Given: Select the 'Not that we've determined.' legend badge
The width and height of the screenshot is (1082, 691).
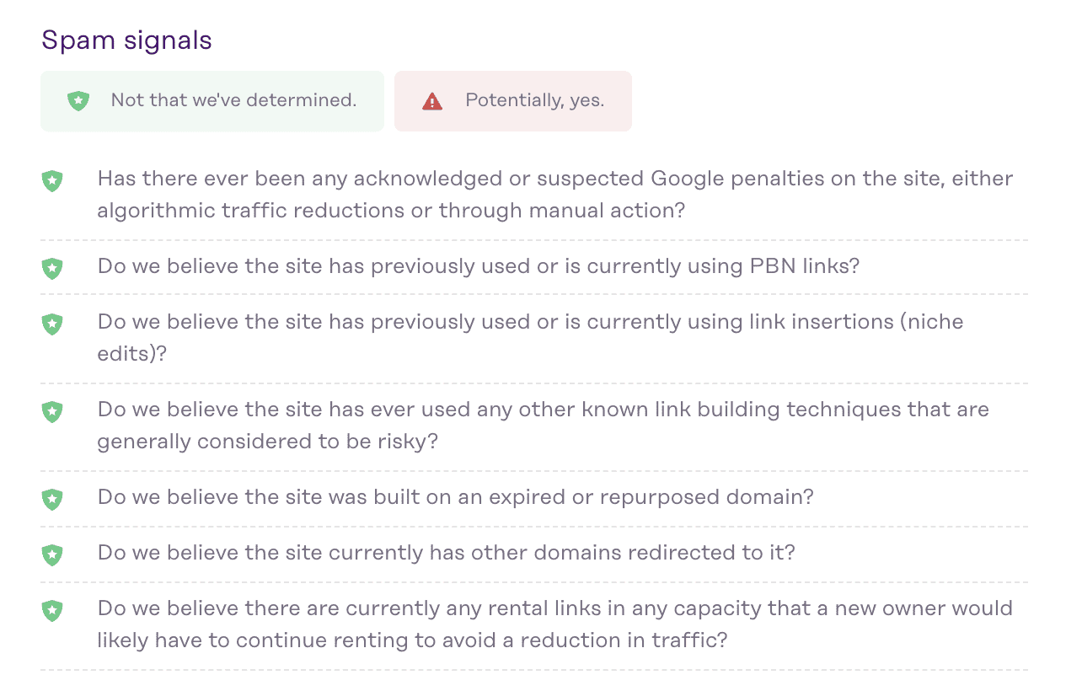Looking at the screenshot, I should coord(212,100).
